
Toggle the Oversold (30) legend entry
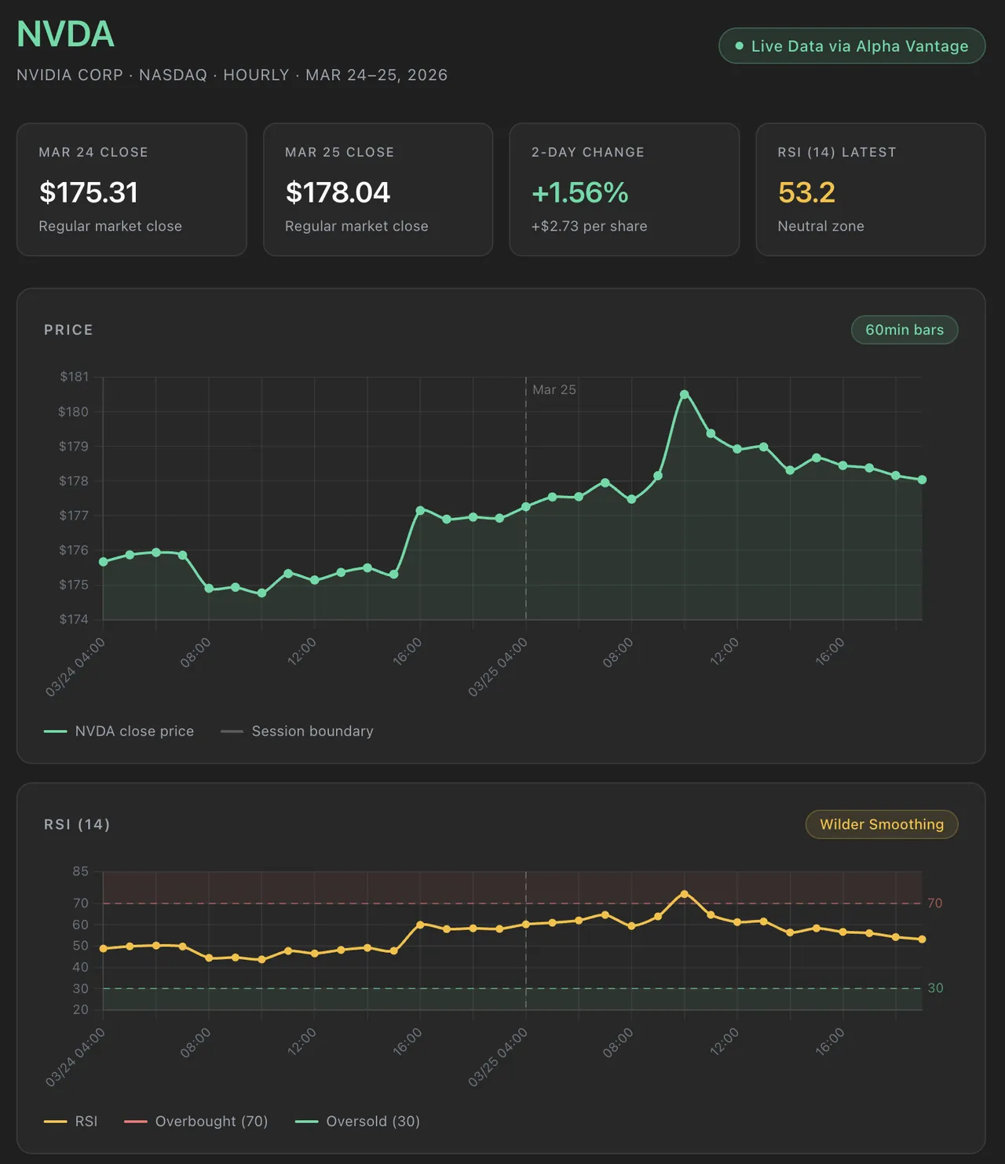point(357,1122)
